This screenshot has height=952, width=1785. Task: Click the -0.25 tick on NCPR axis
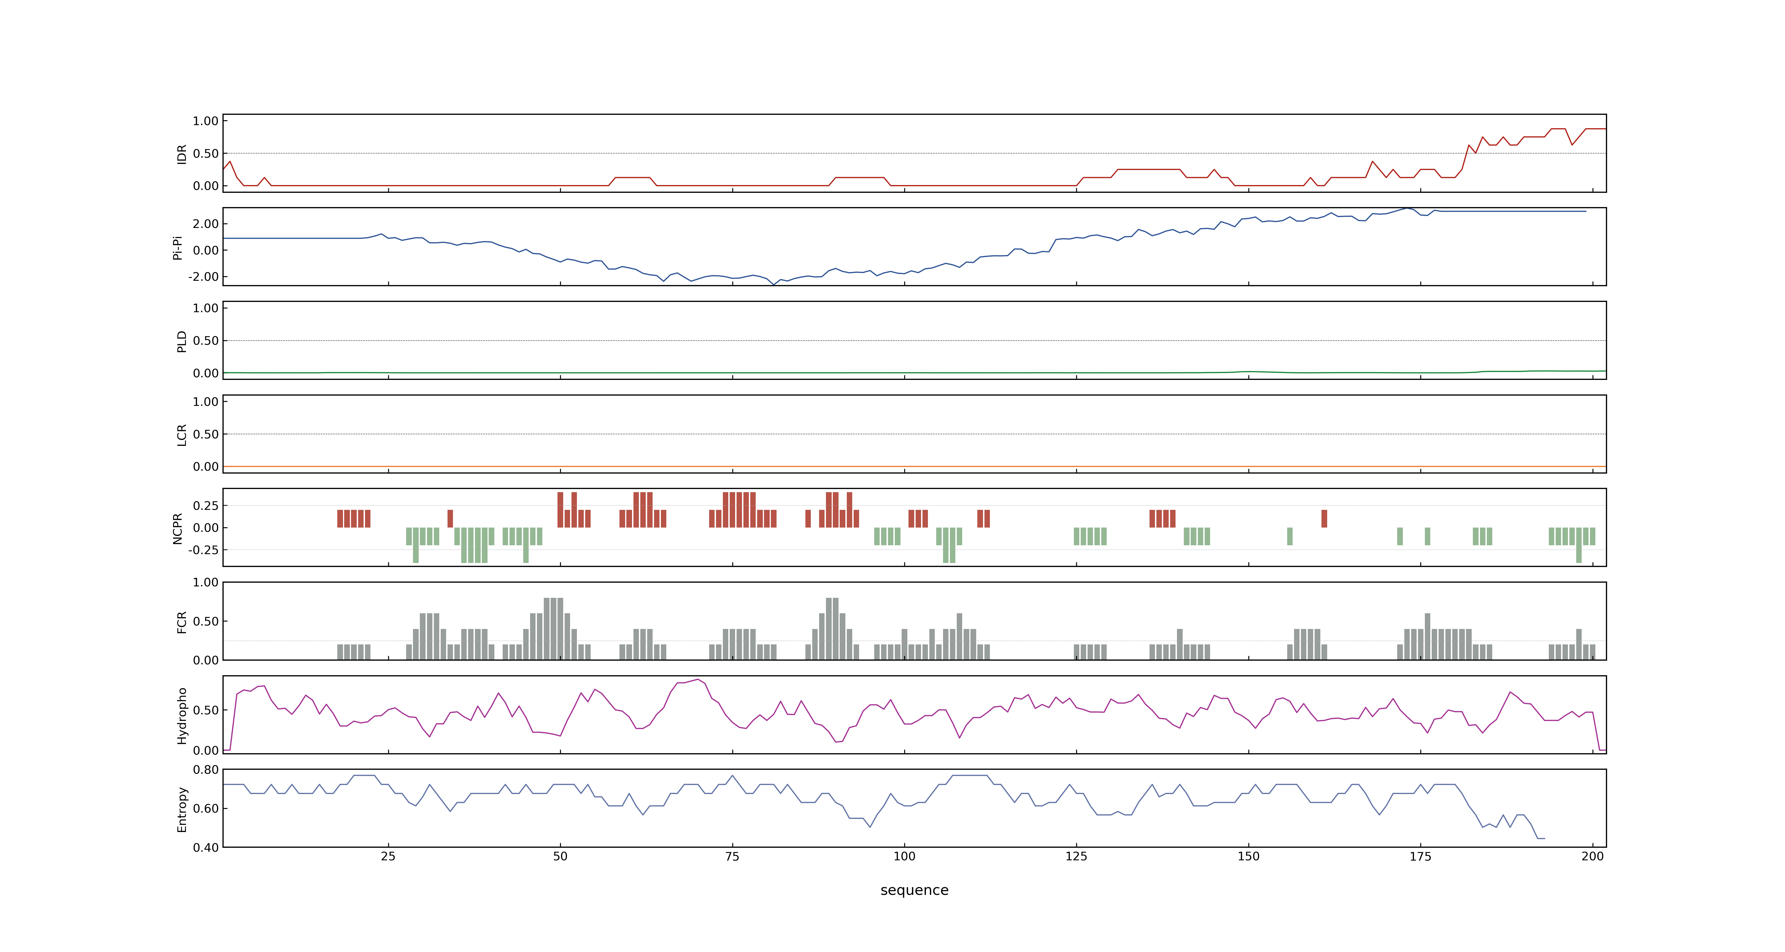tap(203, 550)
